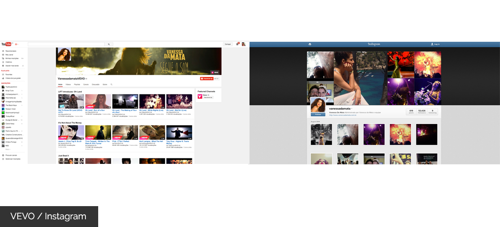Viewport: 500px width, 227px height.
Task: Open TheRootsVEVO subscription
Action: (x=11, y=87)
